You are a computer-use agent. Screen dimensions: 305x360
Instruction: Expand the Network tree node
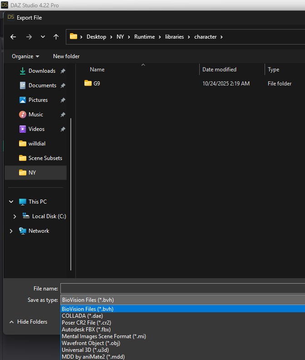point(11,231)
